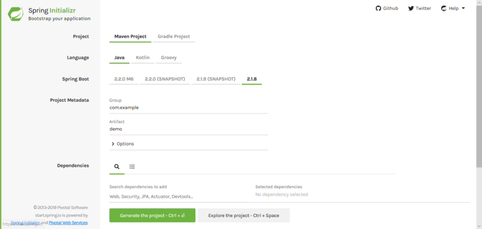Select Spring Boot 2.1.8

click(x=252, y=79)
